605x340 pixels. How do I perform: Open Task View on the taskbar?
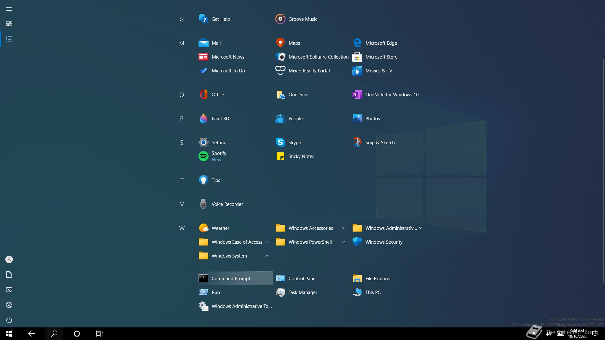point(100,334)
